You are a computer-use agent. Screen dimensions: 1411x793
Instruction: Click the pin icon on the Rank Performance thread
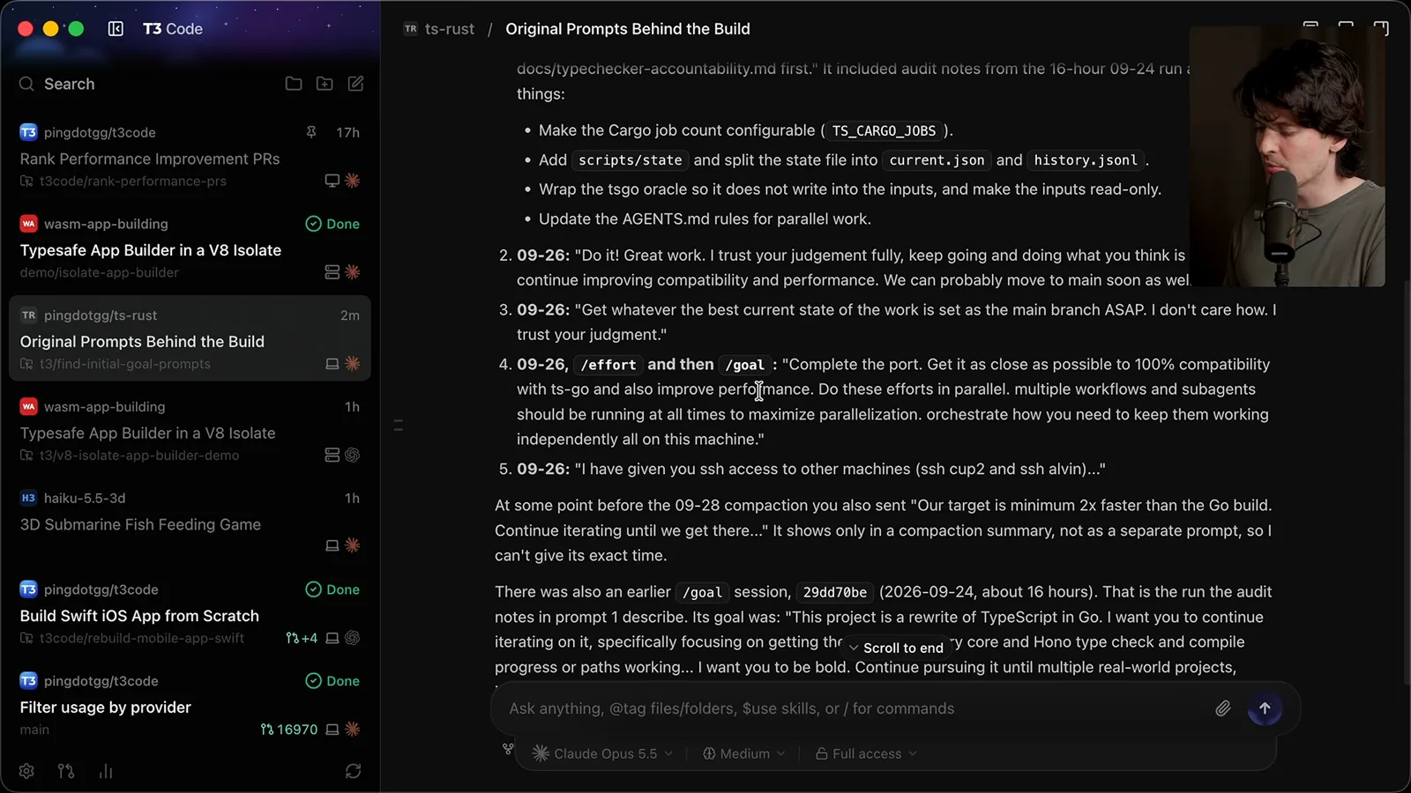coord(311,132)
